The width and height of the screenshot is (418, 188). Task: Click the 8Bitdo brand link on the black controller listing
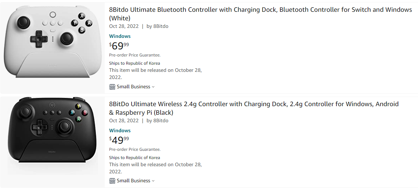161,120
